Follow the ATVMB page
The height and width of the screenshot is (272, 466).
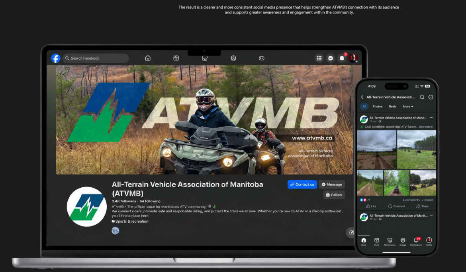pos(334,195)
